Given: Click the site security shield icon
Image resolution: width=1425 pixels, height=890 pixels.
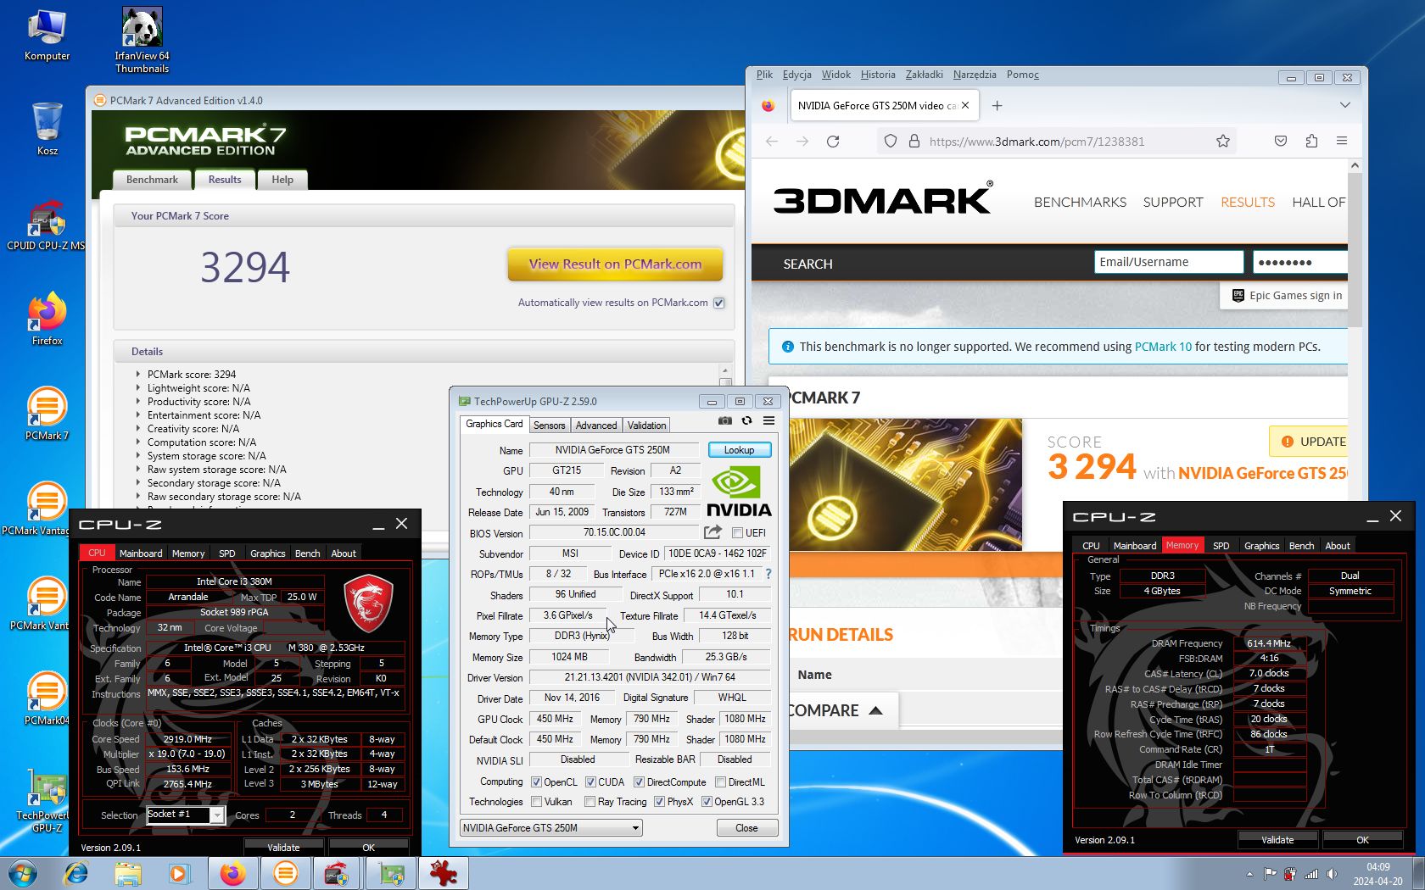Looking at the screenshot, I should coord(890,142).
